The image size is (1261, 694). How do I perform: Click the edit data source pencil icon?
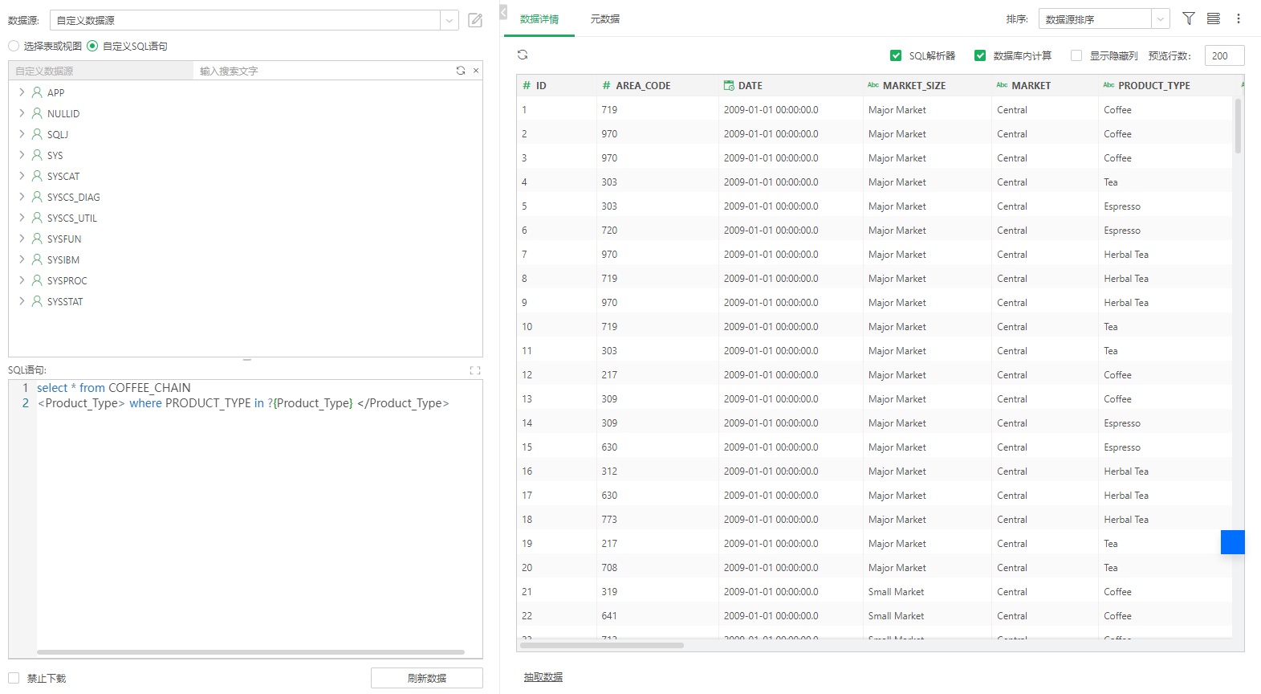(475, 20)
